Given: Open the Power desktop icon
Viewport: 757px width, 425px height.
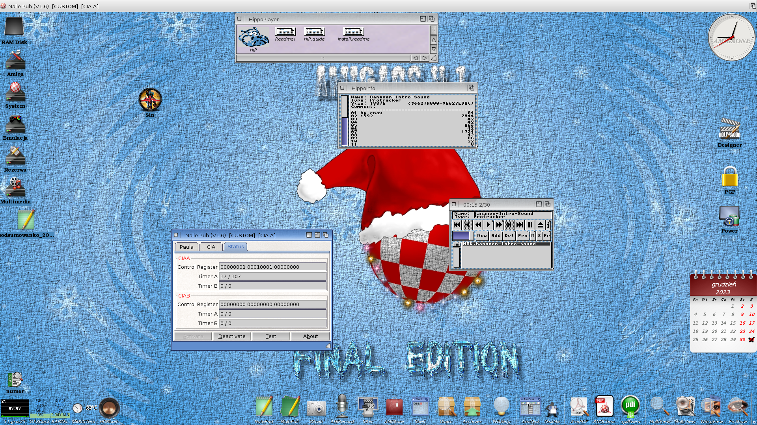Looking at the screenshot, I should [729, 220].
